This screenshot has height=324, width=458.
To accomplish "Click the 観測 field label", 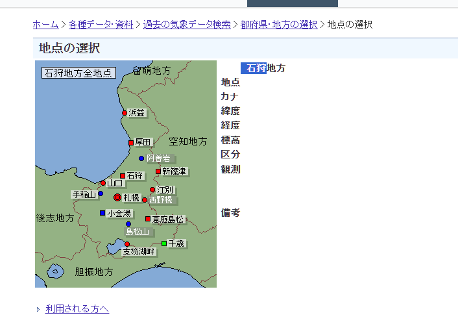I will [x=230, y=169].
